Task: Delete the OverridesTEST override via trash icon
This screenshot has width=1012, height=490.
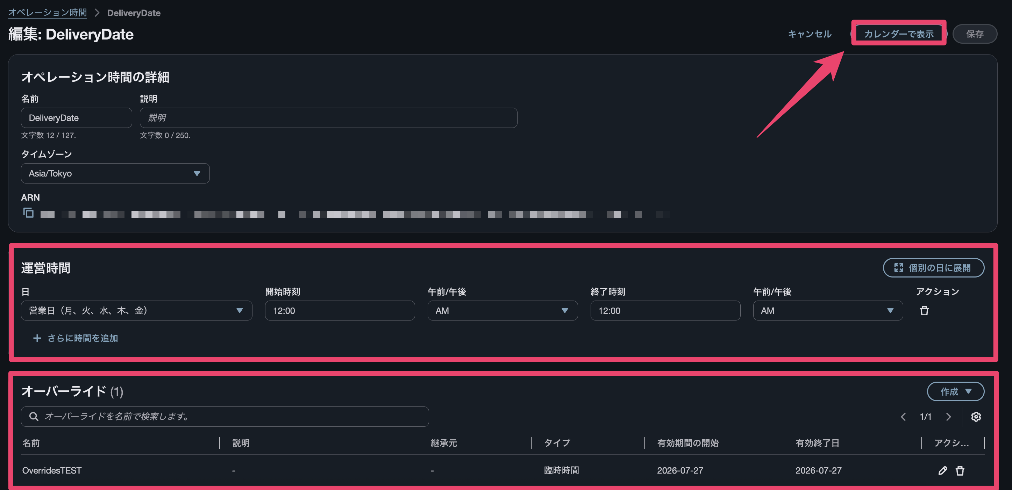Action: 960,470
